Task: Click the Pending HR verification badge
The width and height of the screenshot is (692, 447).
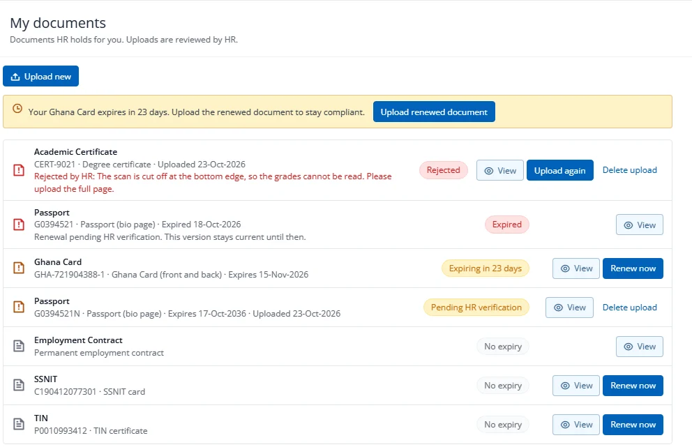Action: tap(476, 307)
